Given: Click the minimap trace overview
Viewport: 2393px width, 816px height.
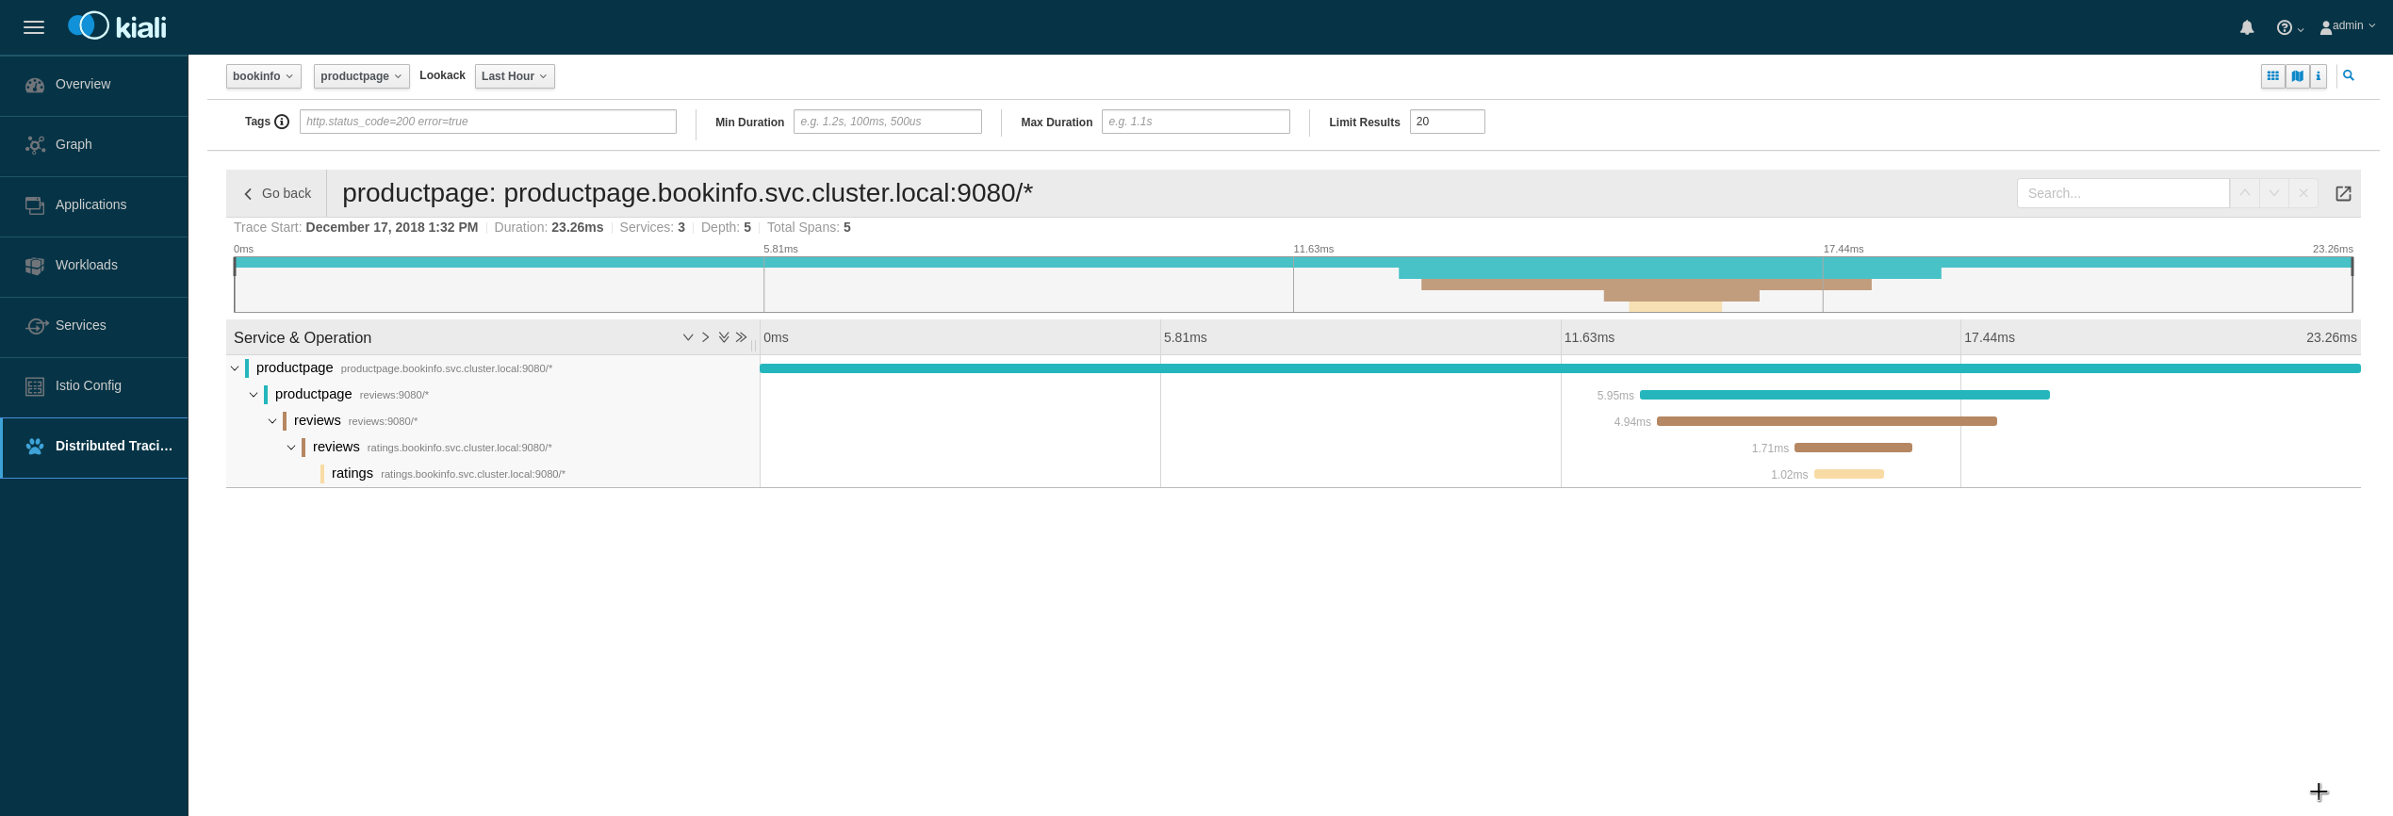Looking at the screenshot, I should (1293, 285).
